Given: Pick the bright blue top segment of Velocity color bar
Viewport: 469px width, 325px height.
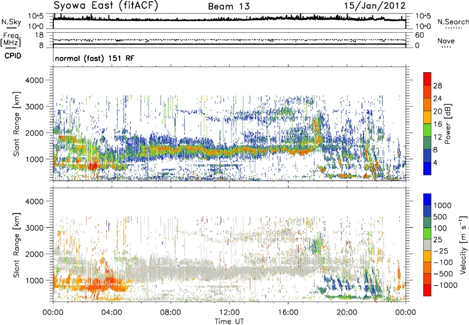Looking at the screenshot, I should pos(427,199).
